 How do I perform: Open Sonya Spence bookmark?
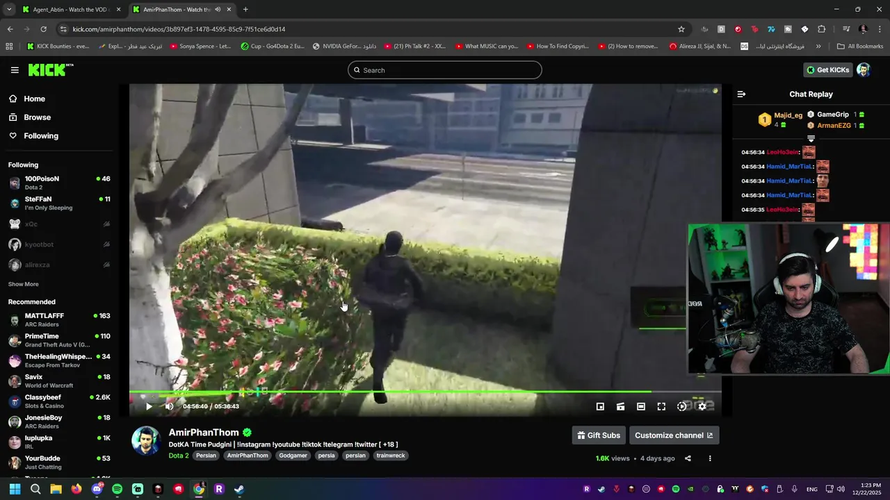[x=200, y=47]
